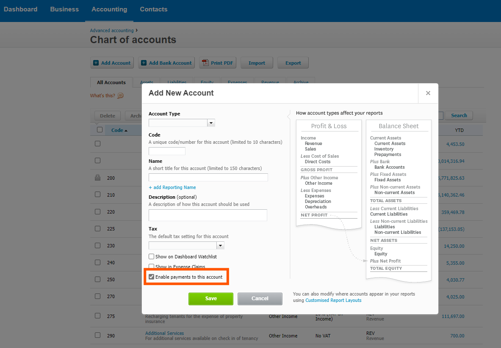Click the lock icon on row 200
Screen dimensions: 501x348
[98, 178]
